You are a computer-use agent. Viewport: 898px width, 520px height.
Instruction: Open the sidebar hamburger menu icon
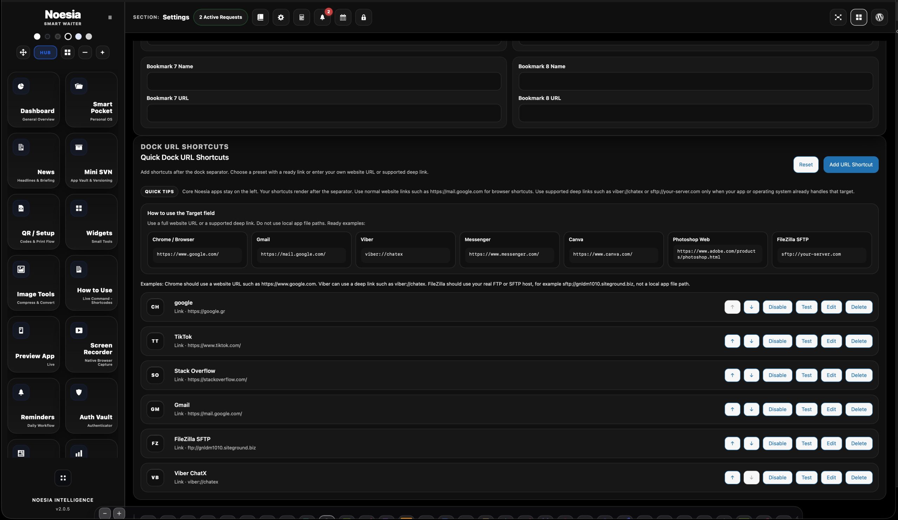coord(110,17)
